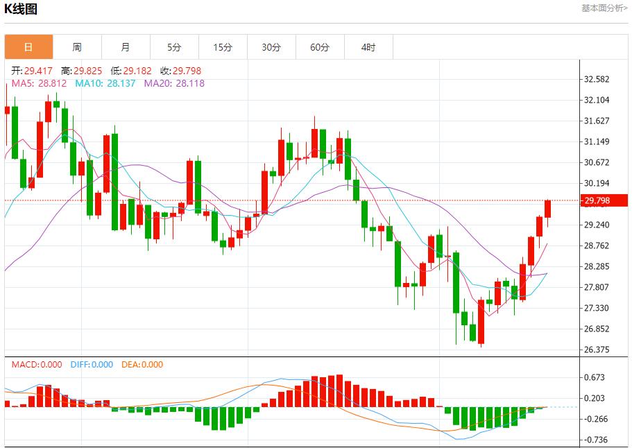Click the 32.582 price axis label
This screenshot has width=632, height=448.
597,79
